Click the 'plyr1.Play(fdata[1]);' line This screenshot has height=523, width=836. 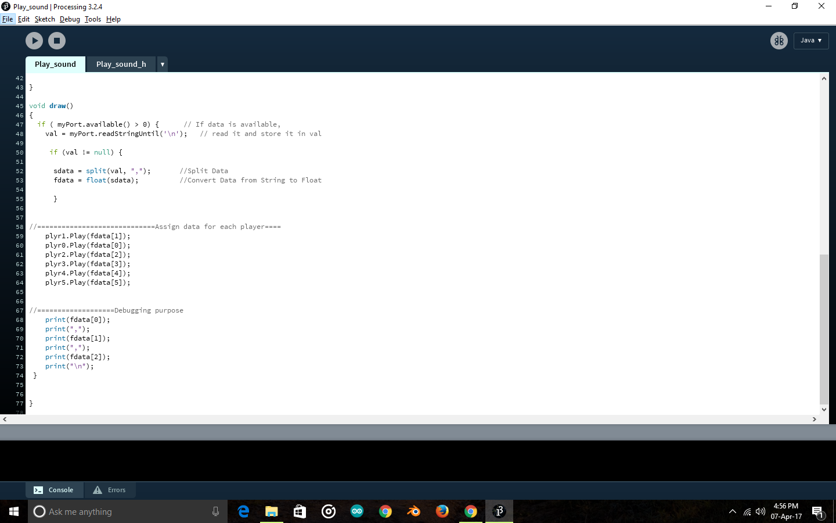pos(88,236)
